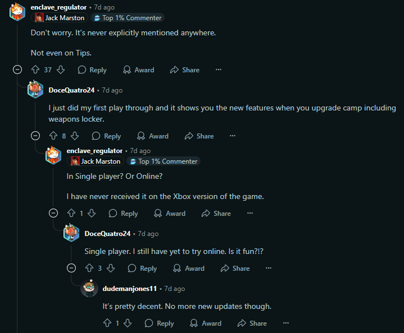The height and width of the screenshot is (333, 404).
Task: Upvote dudemanjones11's comment
Action: point(107,323)
